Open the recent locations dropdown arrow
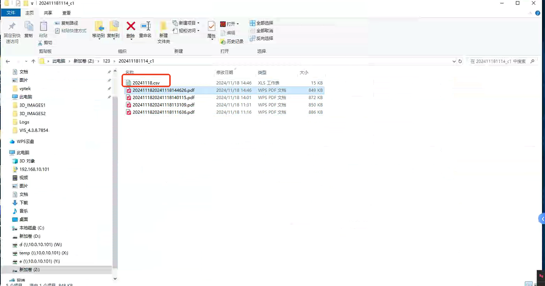Screen dimensions: 545x286 (26, 61)
